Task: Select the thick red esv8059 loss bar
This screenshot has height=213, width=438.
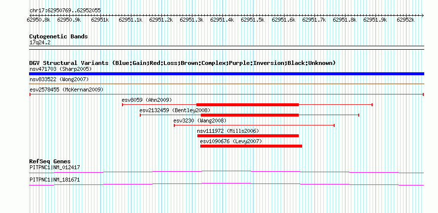Action: 248,105
